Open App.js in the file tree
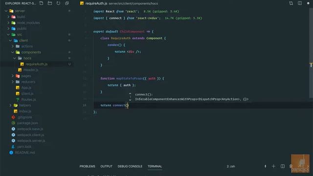This screenshot has height=176, width=313. point(26,88)
